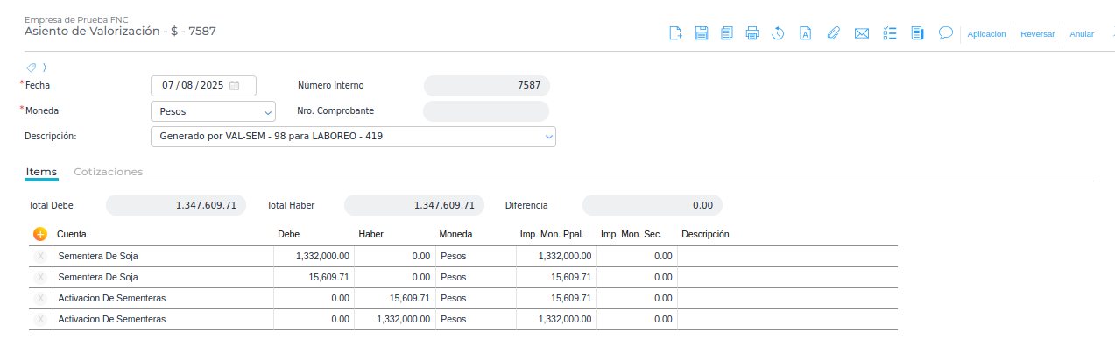Switch to the Items tab
The width and height of the screenshot is (1115, 347).
coord(41,172)
